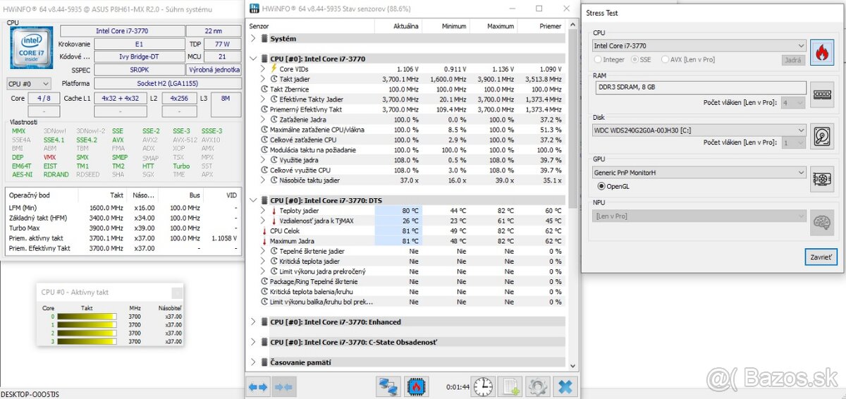The height and width of the screenshot is (399, 846).
Task: Click the SR0PK SSPEC field
Action: coord(138,70)
